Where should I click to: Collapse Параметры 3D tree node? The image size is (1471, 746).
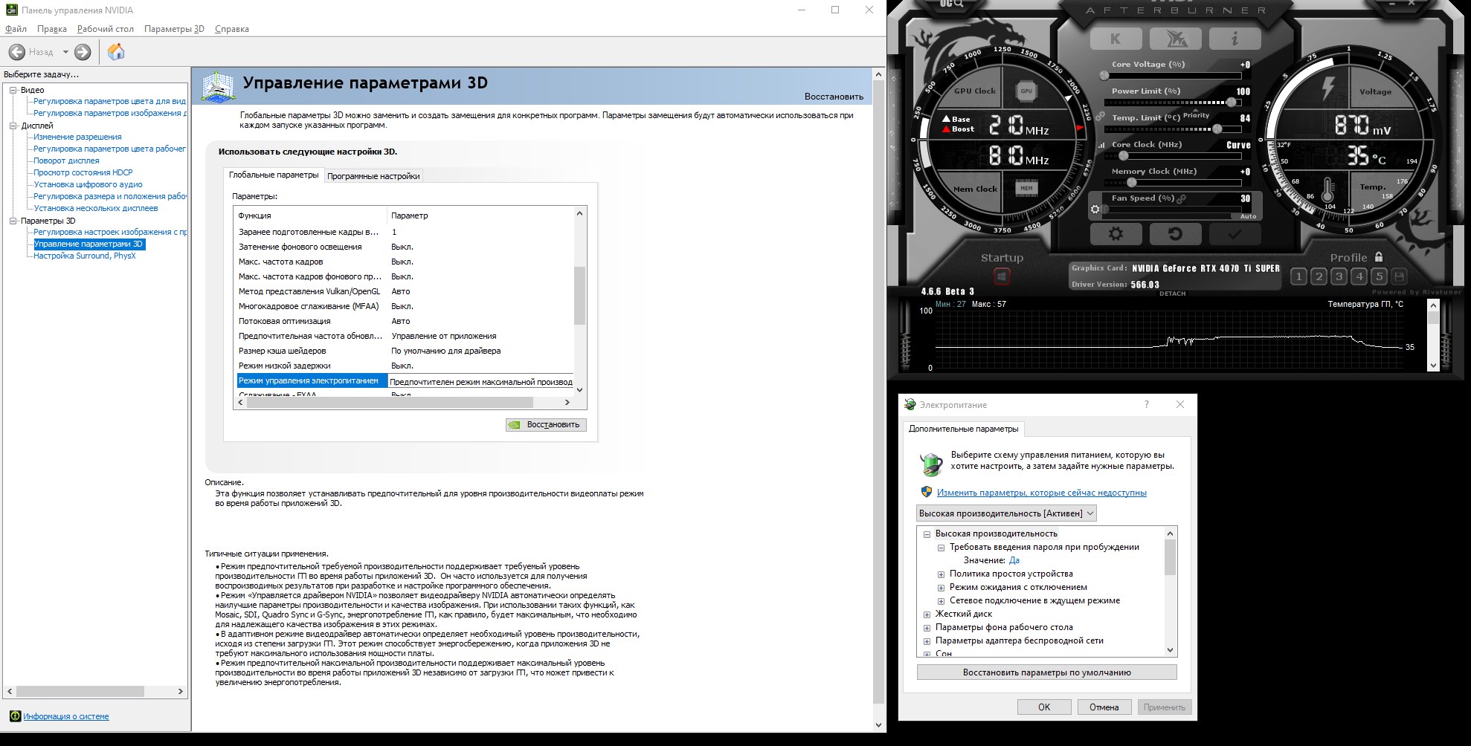[13, 221]
